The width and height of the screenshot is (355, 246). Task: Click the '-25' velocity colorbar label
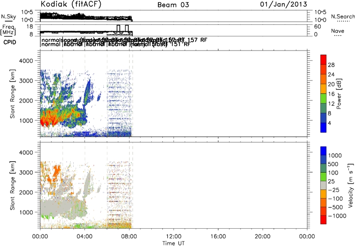coord(334,190)
